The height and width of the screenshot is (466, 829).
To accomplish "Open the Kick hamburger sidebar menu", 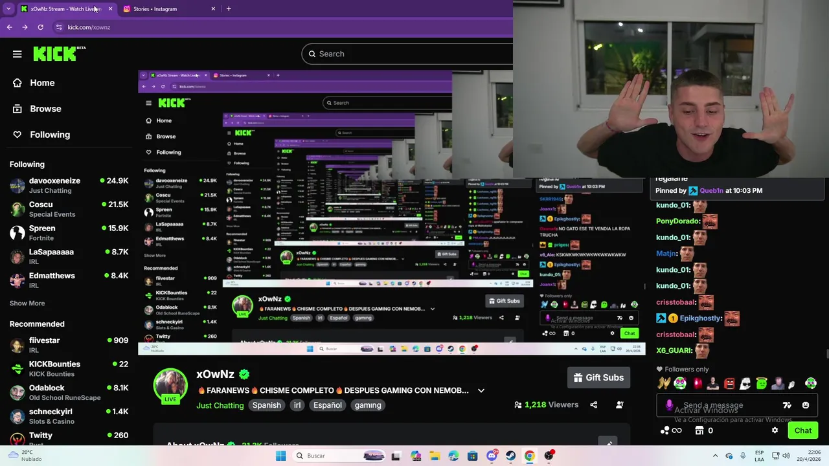I will pyautogui.click(x=17, y=54).
